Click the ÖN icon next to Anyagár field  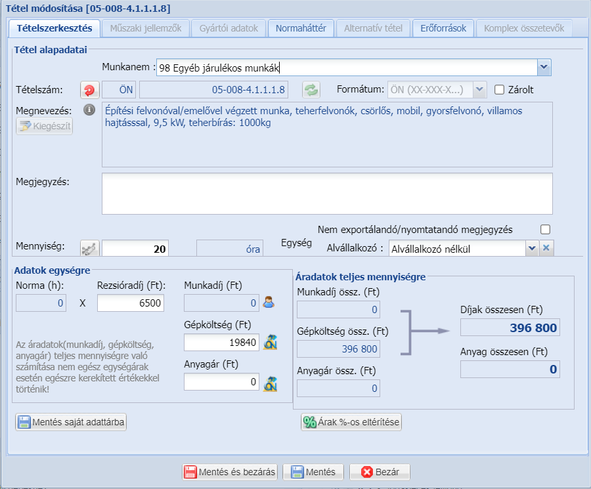coord(269,383)
